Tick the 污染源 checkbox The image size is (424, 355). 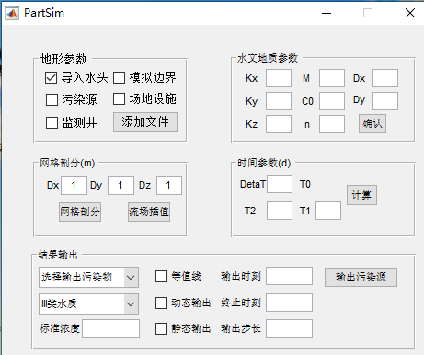pyautogui.click(x=52, y=99)
